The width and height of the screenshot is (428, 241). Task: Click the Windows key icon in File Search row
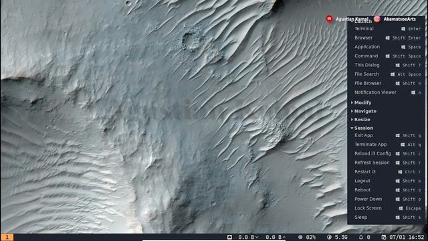click(393, 74)
